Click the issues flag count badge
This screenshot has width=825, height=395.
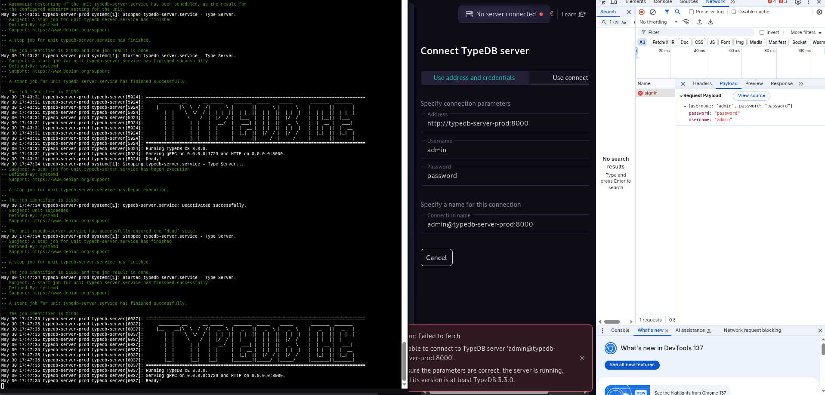click(x=783, y=2)
